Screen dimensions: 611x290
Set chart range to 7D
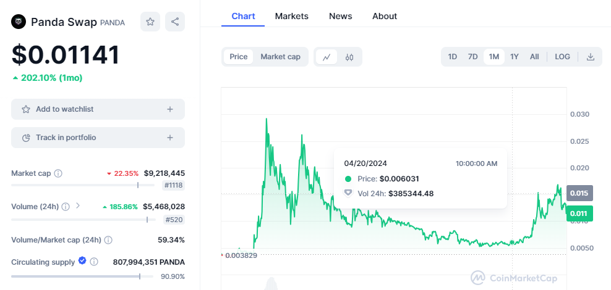point(472,57)
